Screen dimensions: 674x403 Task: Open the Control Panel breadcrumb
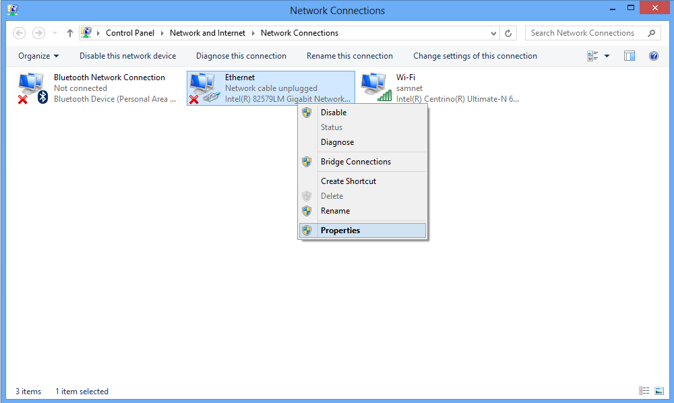click(130, 33)
